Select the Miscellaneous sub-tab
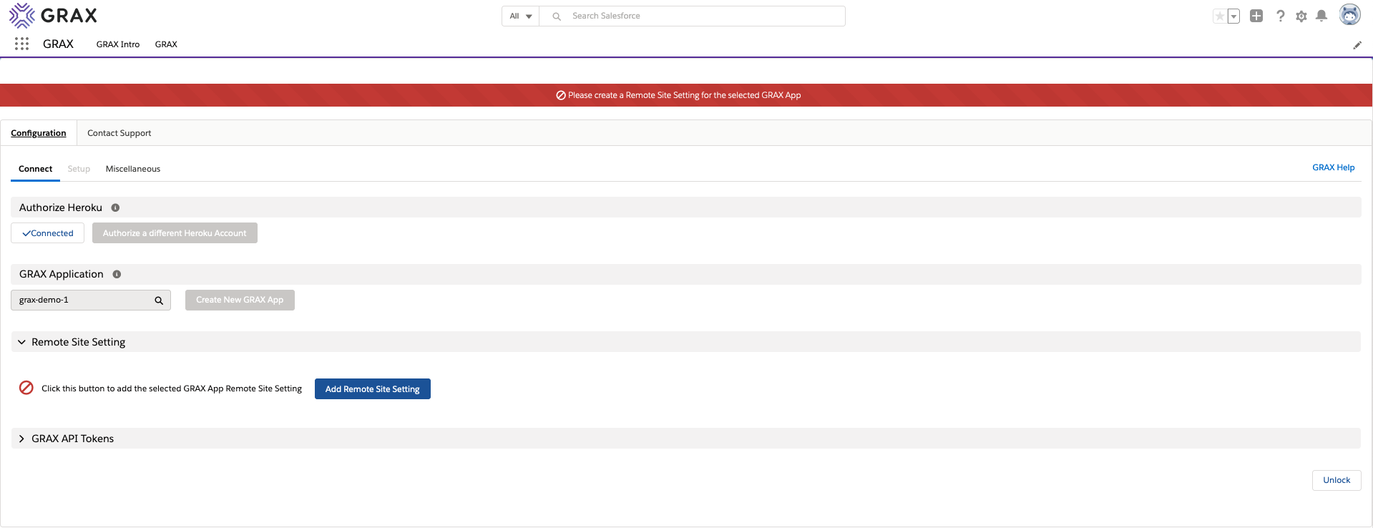1373x528 pixels. [133, 169]
